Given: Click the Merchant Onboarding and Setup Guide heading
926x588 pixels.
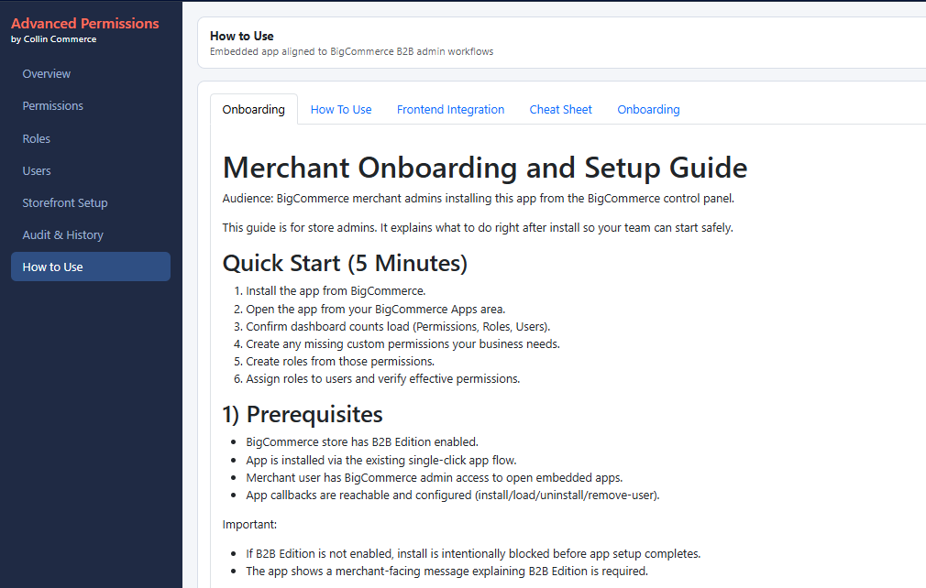Looking at the screenshot, I should tap(485, 168).
